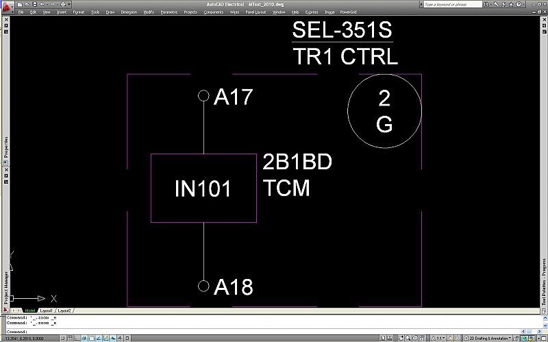Click the keyword search input field
The width and height of the screenshot is (548, 342).
453,5
